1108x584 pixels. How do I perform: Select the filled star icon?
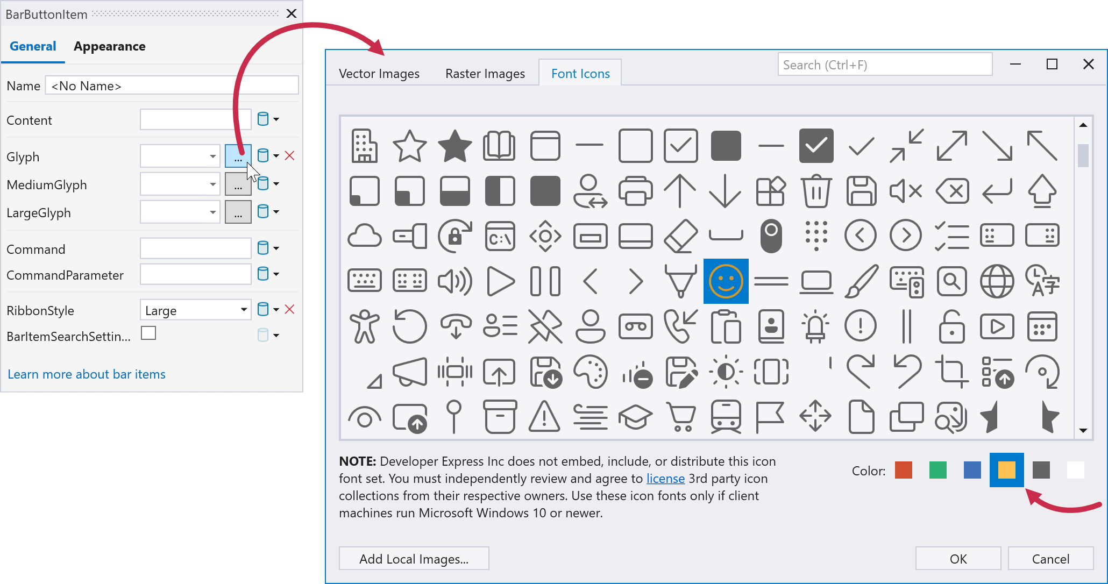454,146
